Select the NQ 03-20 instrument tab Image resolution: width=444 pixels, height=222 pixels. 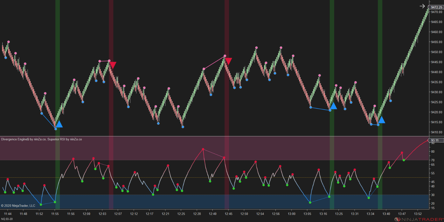(x=6, y=219)
